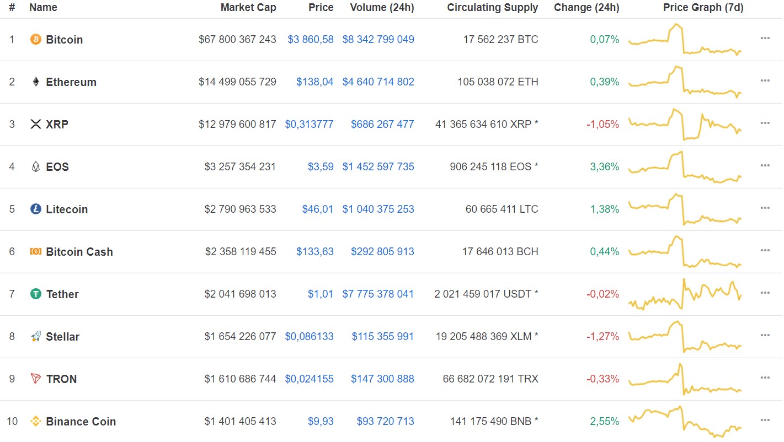Open the three-dot menu for Stellar
Image resolution: width=784 pixels, height=442 pixels.
click(765, 335)
